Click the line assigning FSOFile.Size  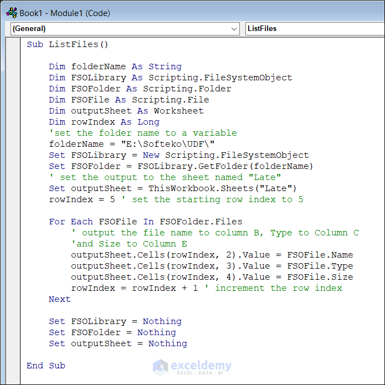212,277
